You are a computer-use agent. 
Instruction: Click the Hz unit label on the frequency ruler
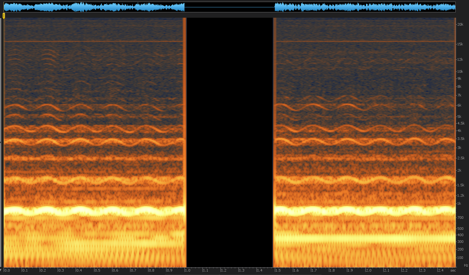point(466,265)
